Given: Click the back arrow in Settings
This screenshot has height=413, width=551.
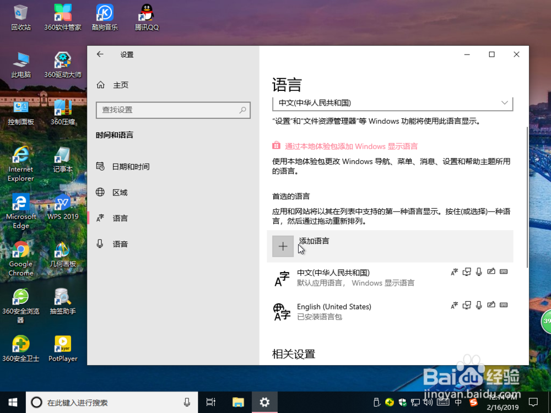Looking at the screenshot, I should pos(100,54).
